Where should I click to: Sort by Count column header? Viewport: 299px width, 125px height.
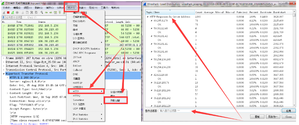(199, 12)
